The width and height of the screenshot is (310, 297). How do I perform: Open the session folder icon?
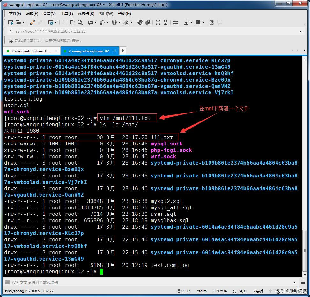click(18, 22)
